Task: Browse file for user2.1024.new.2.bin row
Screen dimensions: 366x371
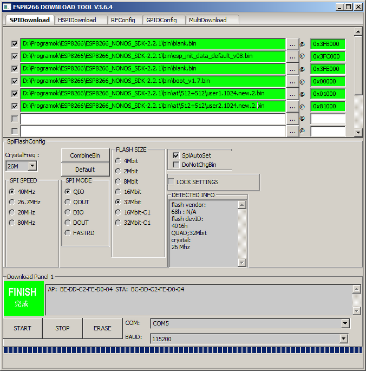Action: (x=293, y=107)
